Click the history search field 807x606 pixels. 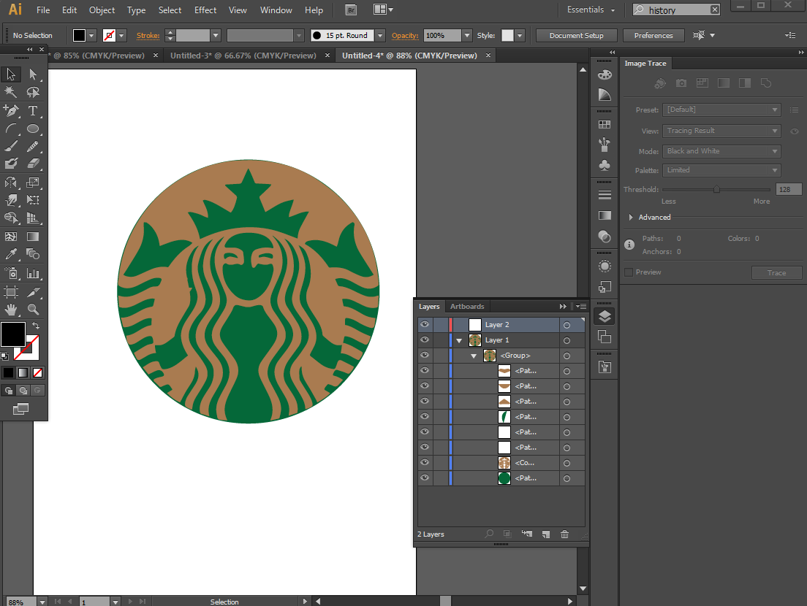676,9
